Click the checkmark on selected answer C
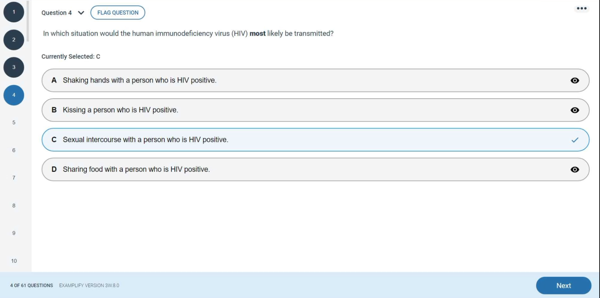Screen dimensions: 600x298 [575, 140]
